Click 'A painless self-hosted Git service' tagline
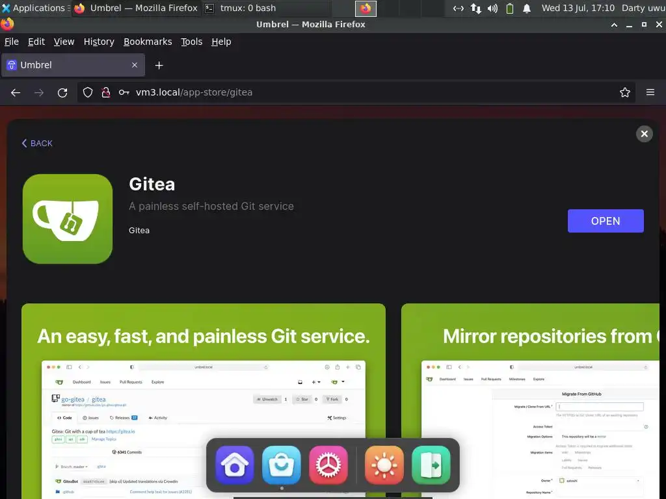This screenshot has width=666, height=499. [211, 206]
